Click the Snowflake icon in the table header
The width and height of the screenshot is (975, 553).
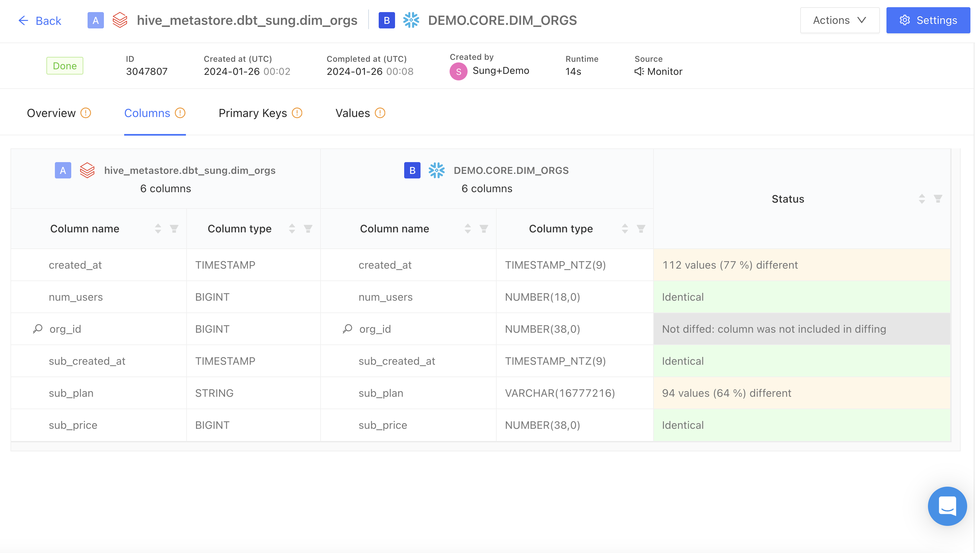point(436,171)
